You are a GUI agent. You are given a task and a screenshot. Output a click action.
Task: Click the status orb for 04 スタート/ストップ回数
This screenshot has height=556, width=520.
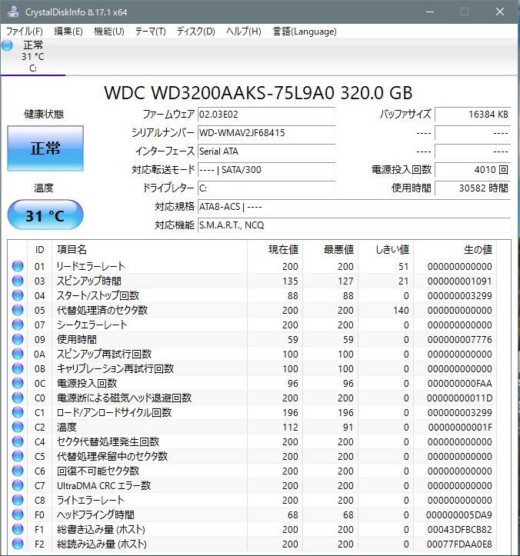pos(18,295)
